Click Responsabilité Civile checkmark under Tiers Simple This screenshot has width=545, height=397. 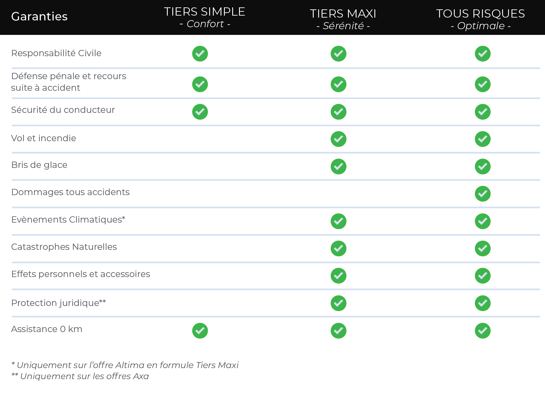200,54
